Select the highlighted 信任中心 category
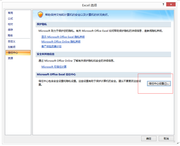 tap(18, 52)
